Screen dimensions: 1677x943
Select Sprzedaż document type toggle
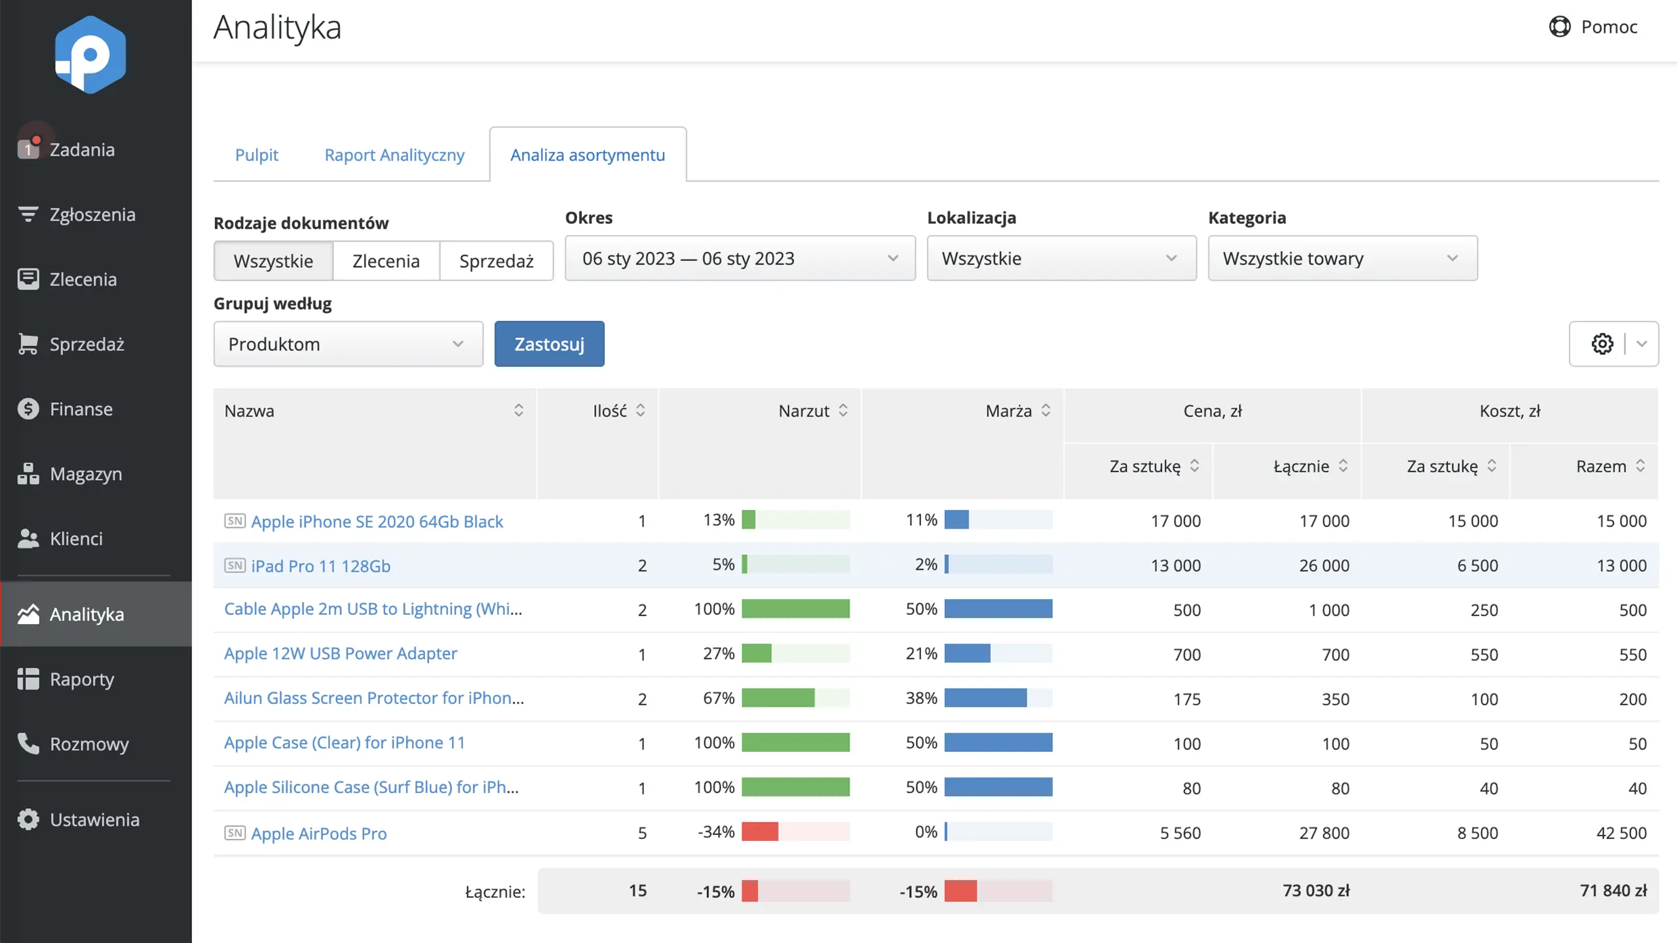pos(497,261)
